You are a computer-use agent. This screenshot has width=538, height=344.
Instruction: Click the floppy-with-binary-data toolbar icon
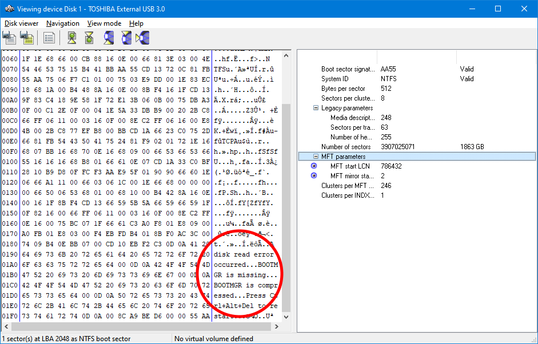(x=26, y=38)
